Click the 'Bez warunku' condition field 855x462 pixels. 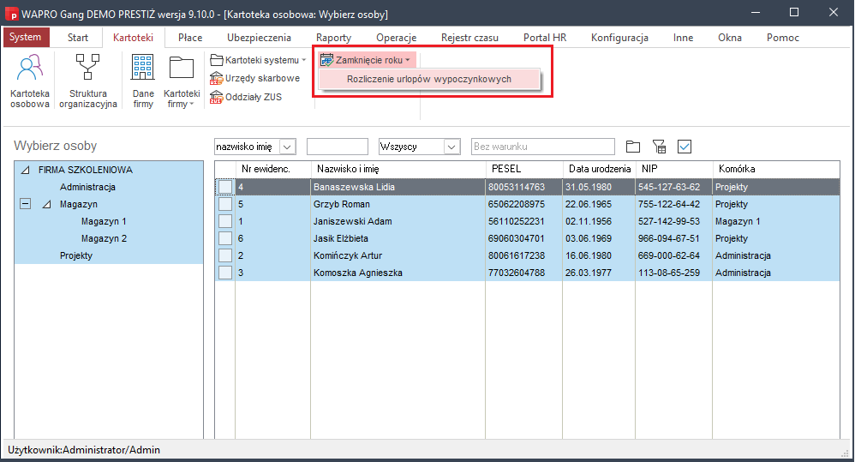[542, 147]
